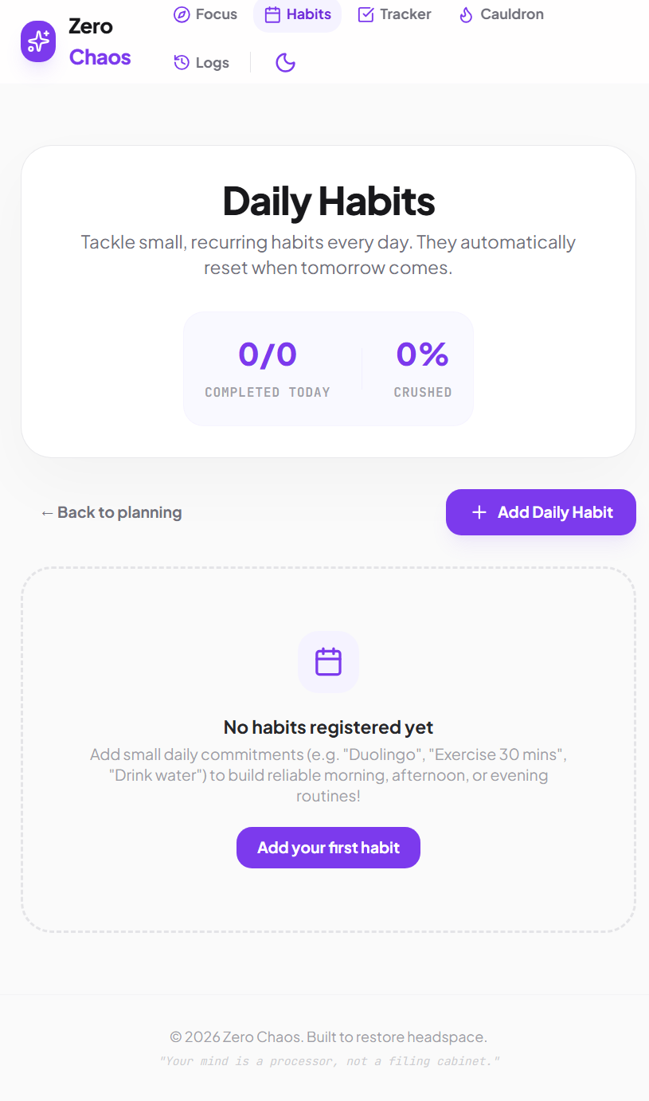Viewport: 649px width, 1101px height.
Task: Toggle dark mode with the moon icon
Action: point(285,62)
